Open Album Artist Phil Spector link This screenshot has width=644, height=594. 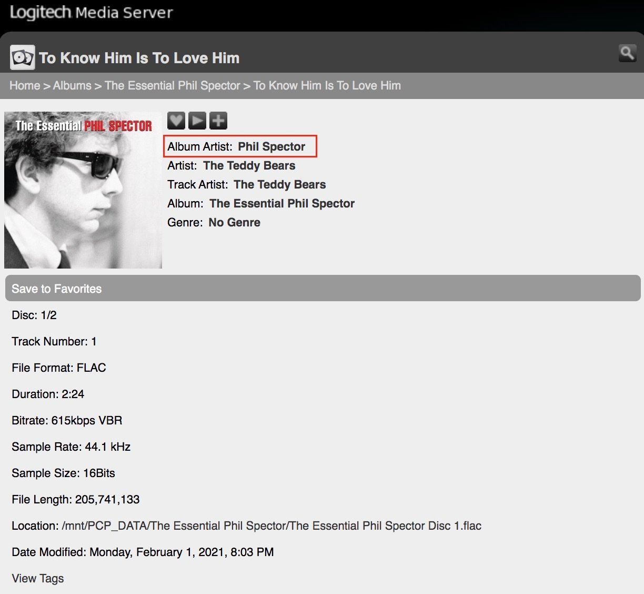click(x=271, y=146)
